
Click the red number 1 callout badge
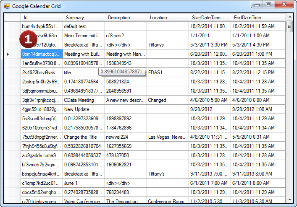click(29, 40)
